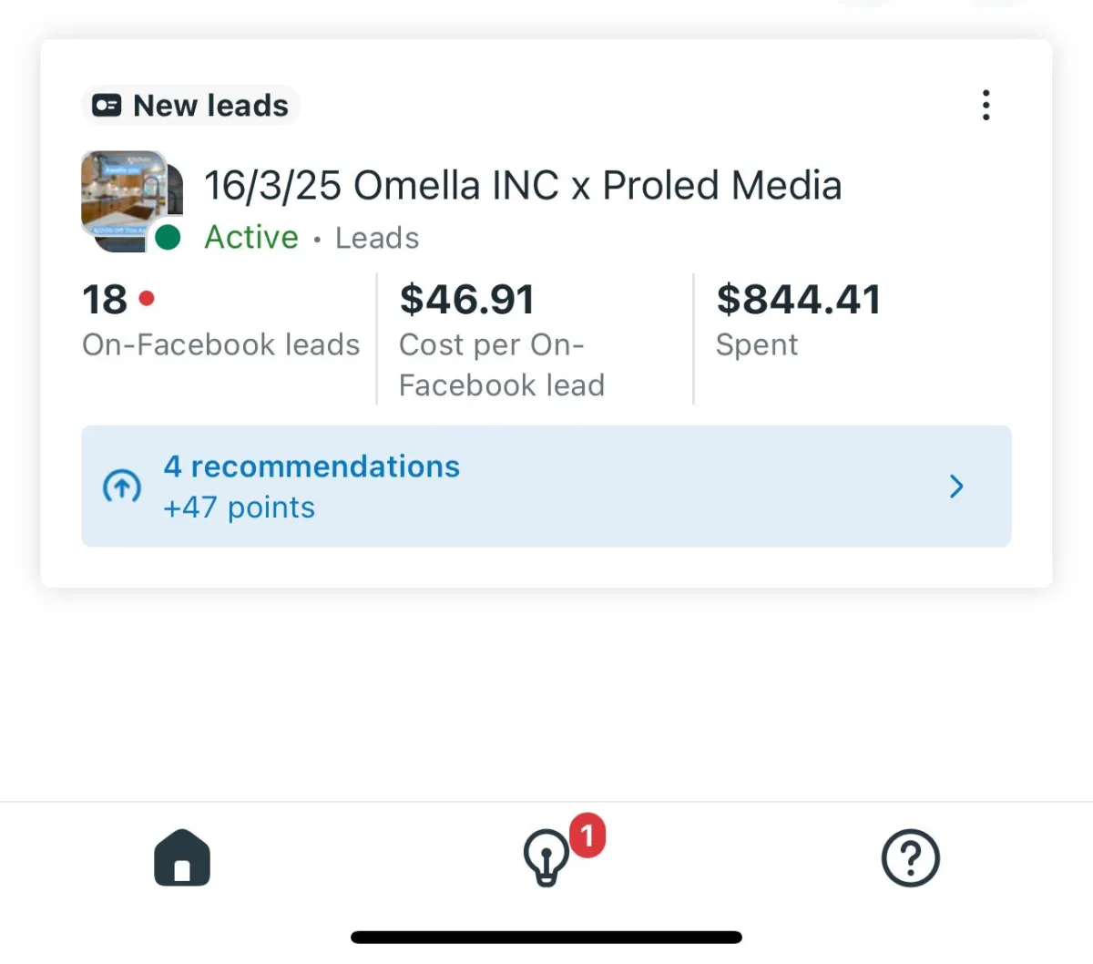Click the Spent label

coord(757,344)
